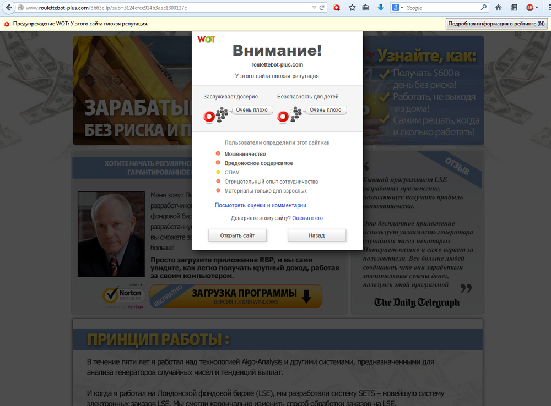Click the search magnifier icon
Screen dimensions: 551x406
(x=483, y=8)
